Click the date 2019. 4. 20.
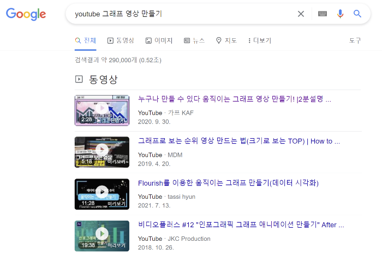Screen dimensions: 382x255 (154, 164)
